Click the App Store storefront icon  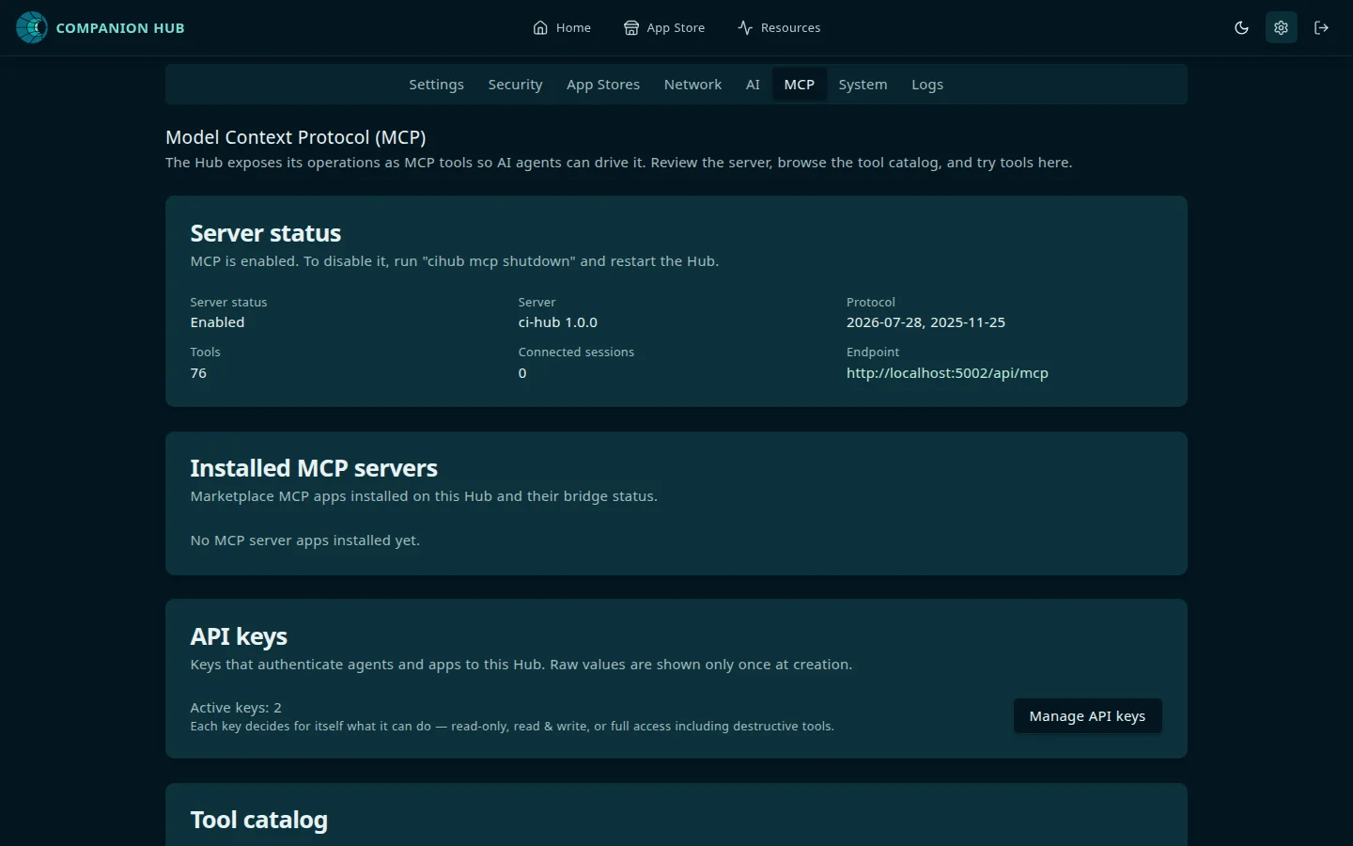(631, 27)
